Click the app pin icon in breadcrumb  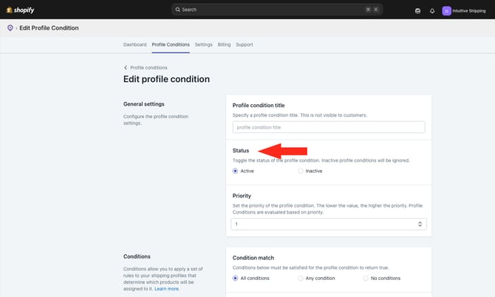pos(10,28)
